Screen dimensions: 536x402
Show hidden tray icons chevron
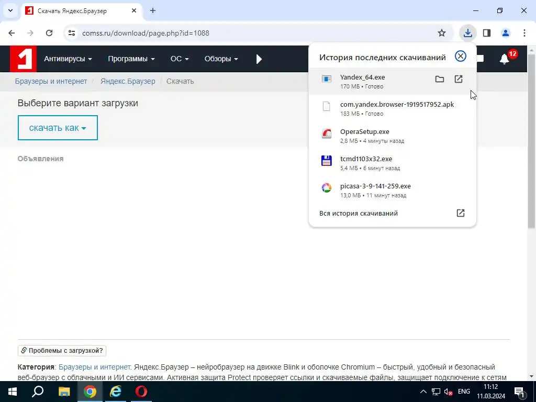pyautogui.click(x=423, y=392)
